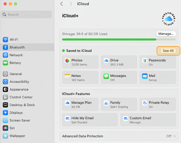Select Displays label in the sidebar
This screenshot has width=181, height=143.
point(16,113)
